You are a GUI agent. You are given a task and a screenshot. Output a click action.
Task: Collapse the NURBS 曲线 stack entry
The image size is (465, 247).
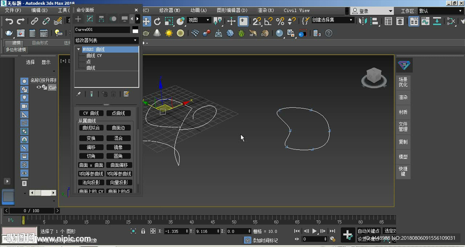[x=79, y=49]
